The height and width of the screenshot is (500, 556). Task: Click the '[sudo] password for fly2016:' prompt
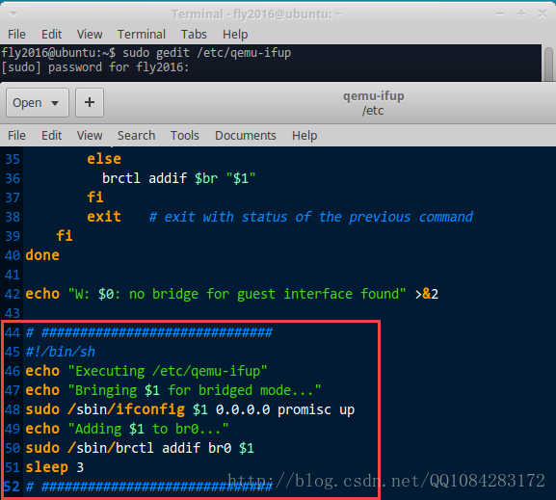(95, 67)
